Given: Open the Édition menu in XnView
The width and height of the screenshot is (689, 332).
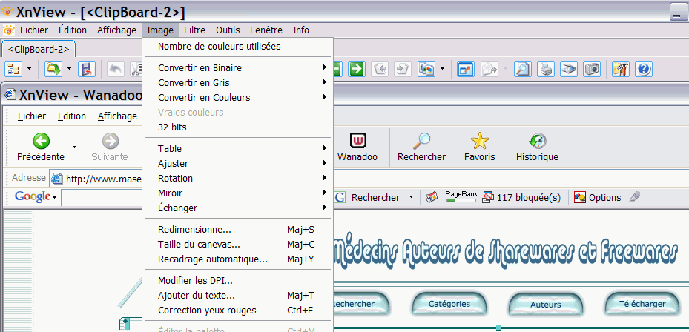Looking at the screenshot, I should coord(73,30).
